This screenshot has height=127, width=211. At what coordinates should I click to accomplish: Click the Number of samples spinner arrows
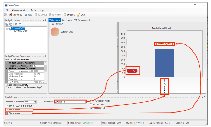coord(35,102)
